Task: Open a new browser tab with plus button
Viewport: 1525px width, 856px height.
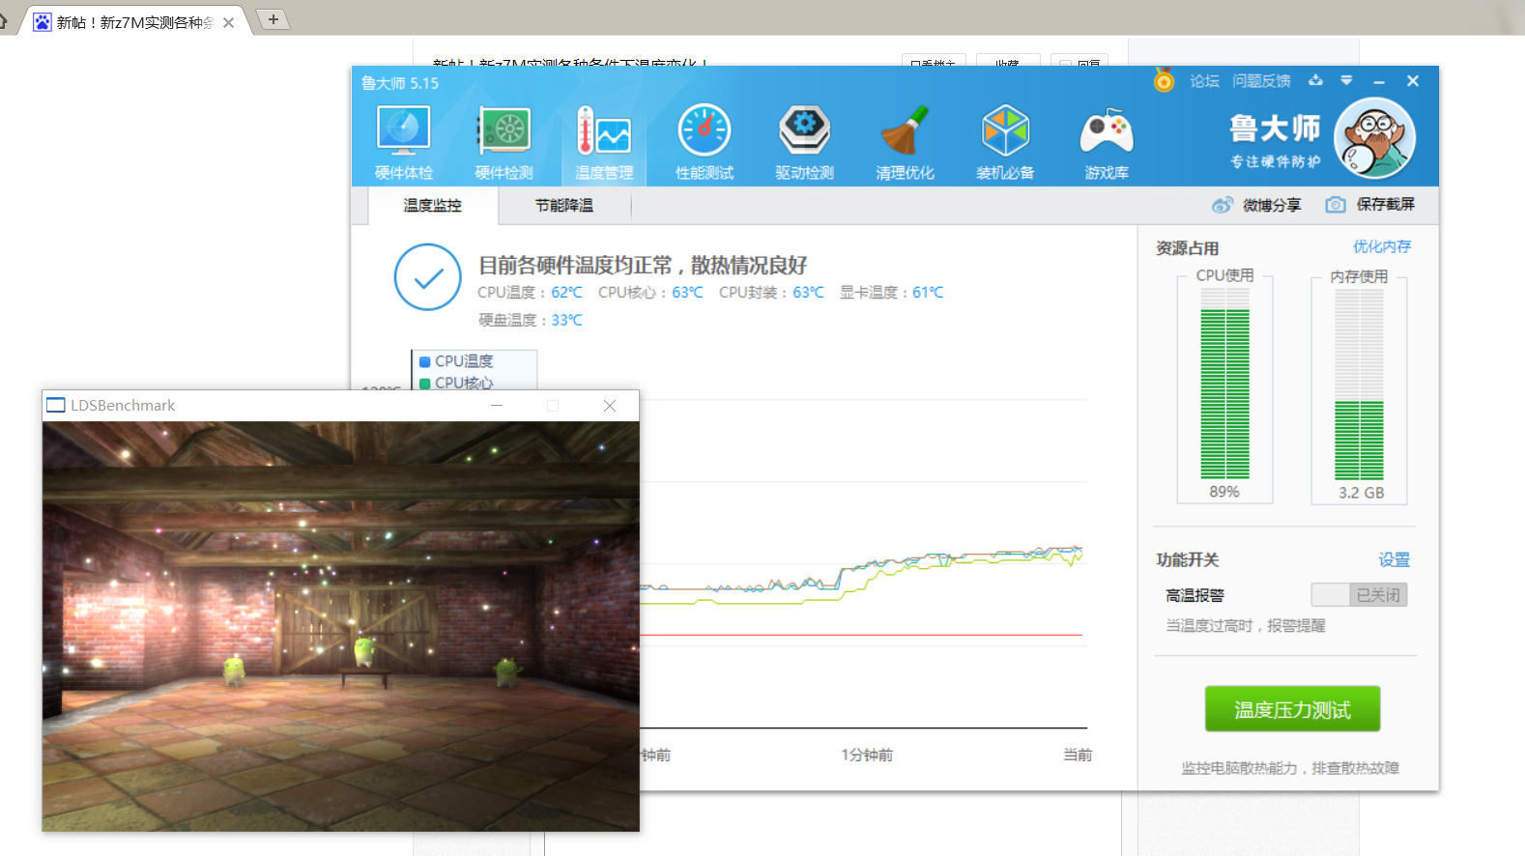Action: 273,19
